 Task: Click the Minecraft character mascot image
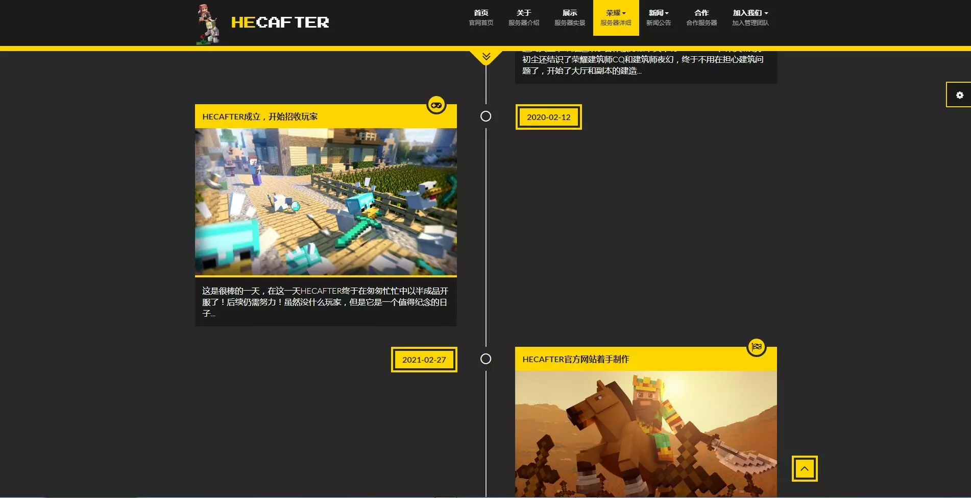208,24
